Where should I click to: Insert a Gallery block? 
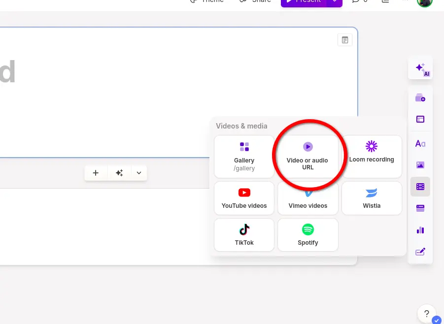(244, 157)
